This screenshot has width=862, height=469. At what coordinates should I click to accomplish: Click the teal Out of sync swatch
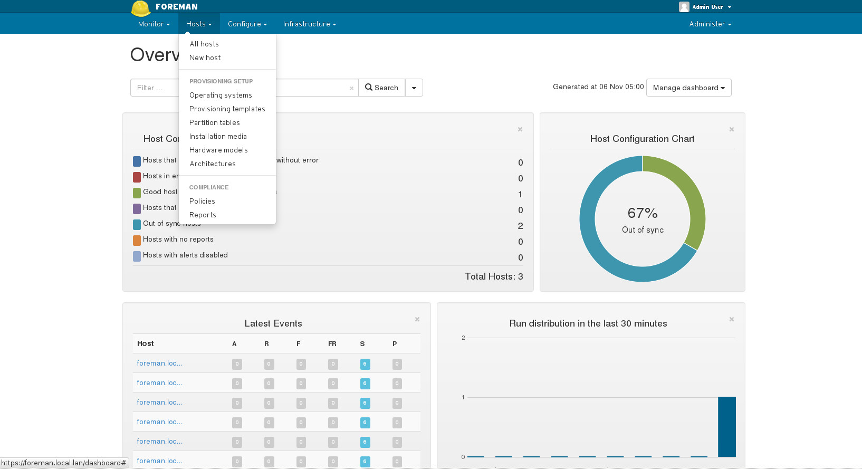point(137,224)
